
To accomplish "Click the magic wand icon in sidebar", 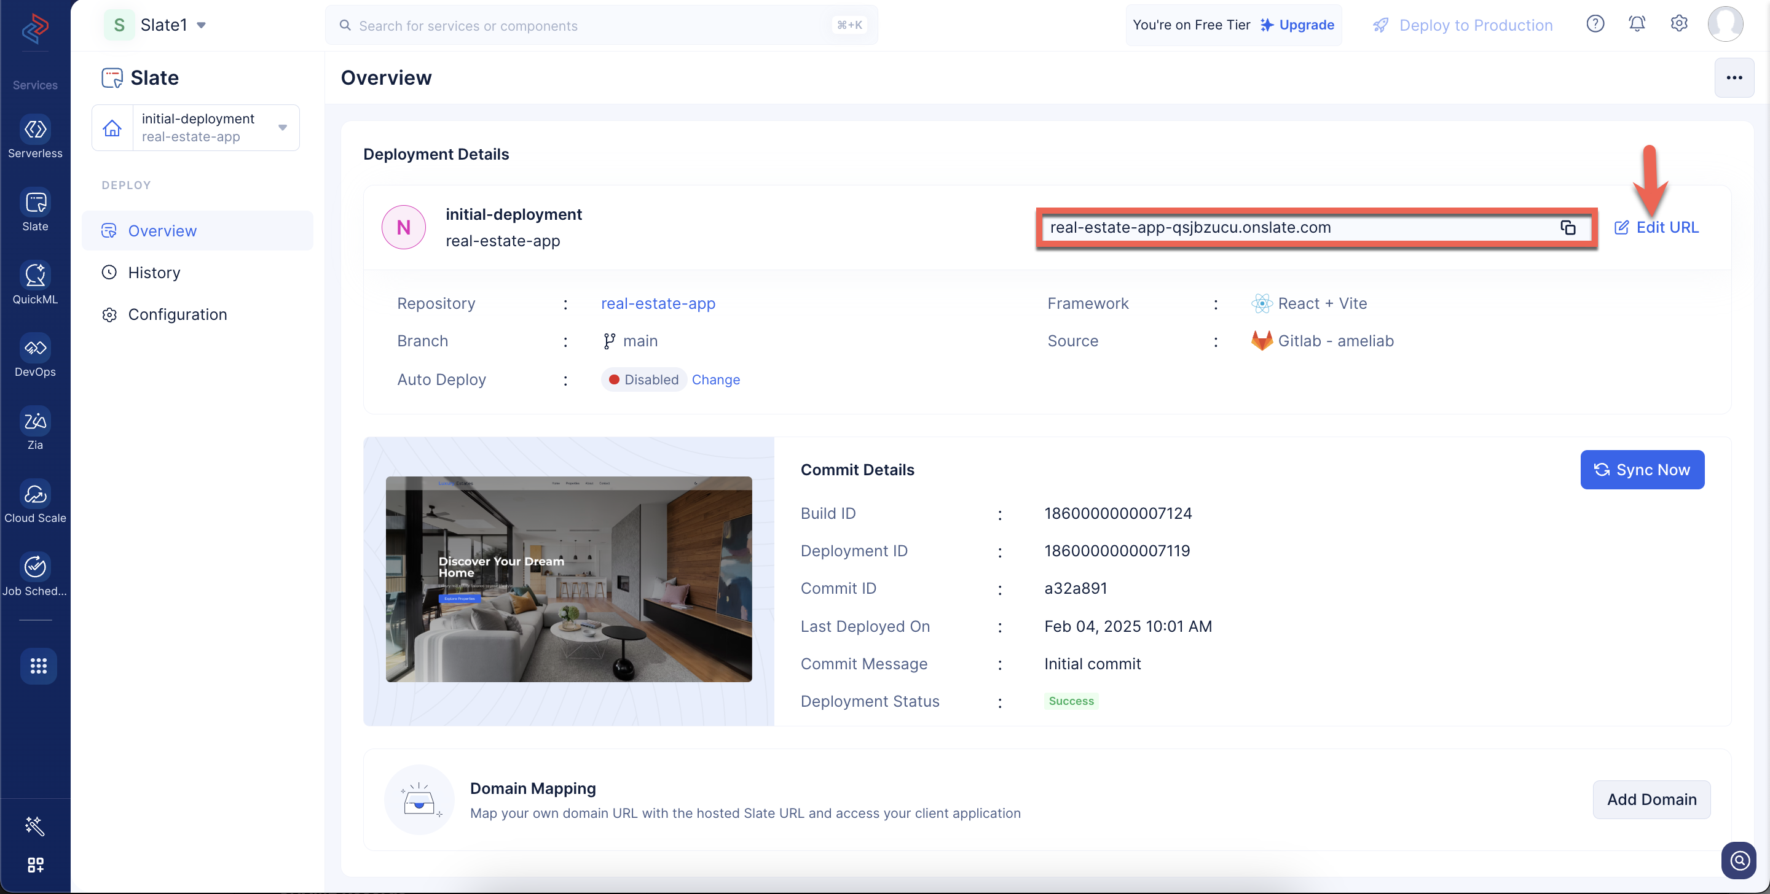I will pyautogui.click(x=35, y=825).
